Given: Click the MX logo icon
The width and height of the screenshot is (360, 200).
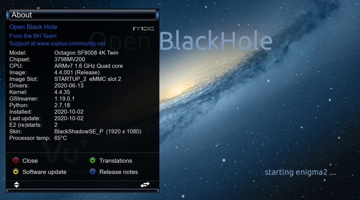Looking at the screenshot, I should [144, 29].
